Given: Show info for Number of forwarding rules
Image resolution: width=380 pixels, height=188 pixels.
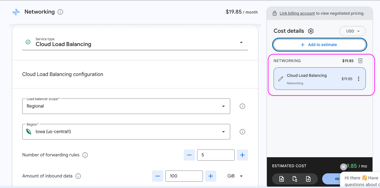Looking at the screenshot, I should (85, 155).
